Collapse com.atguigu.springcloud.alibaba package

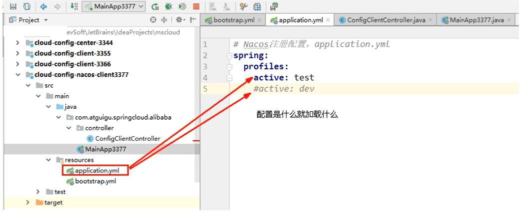(x=59, y=117)
